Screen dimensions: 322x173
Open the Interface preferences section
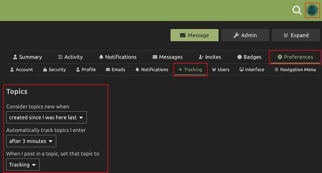pyautogui.click(x=252, y=70)
